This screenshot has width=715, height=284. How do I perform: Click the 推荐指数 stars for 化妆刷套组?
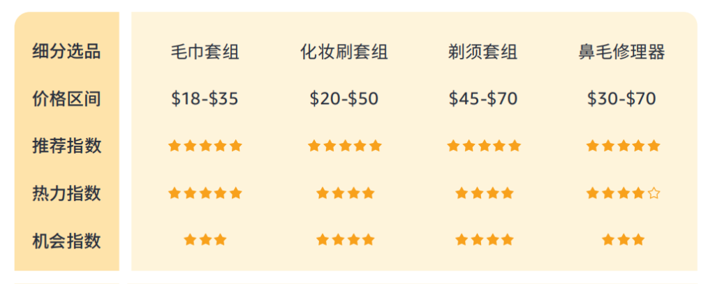tap(344, 146)
